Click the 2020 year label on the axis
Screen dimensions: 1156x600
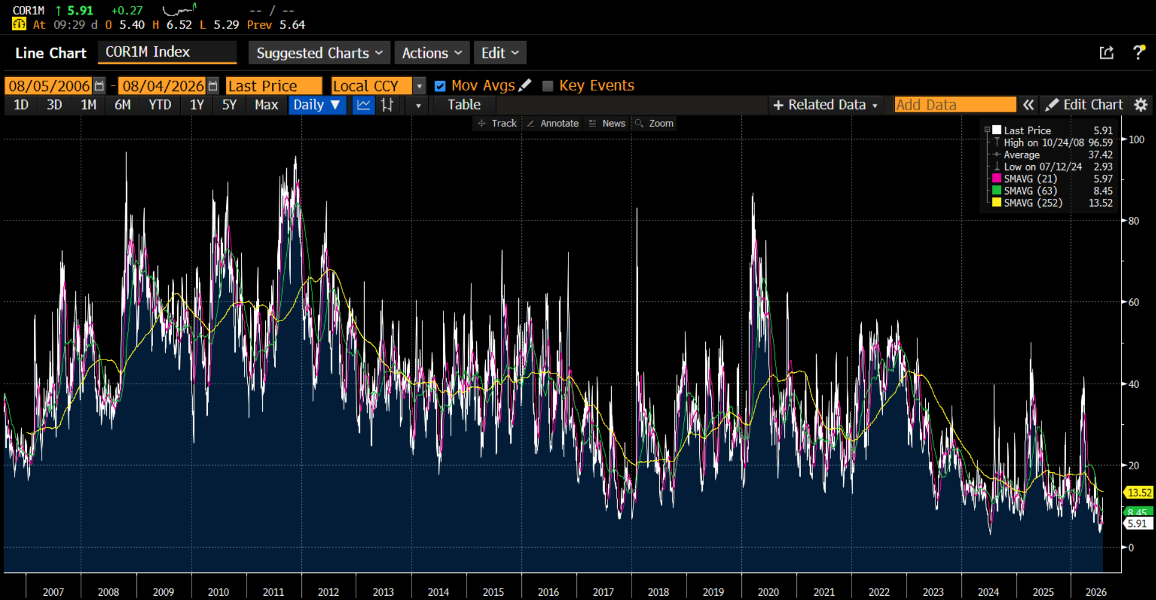pyautogui.click(x=768, y=592)
